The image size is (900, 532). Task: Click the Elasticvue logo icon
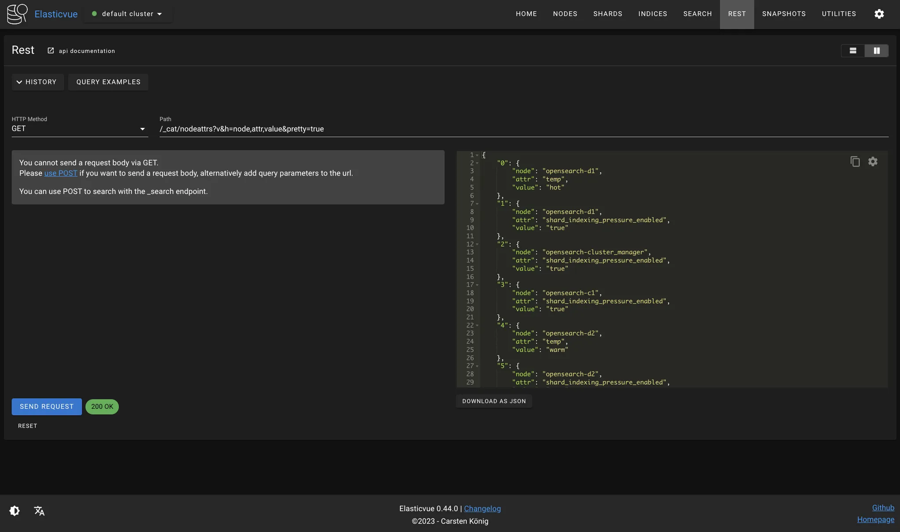[17, 14]
